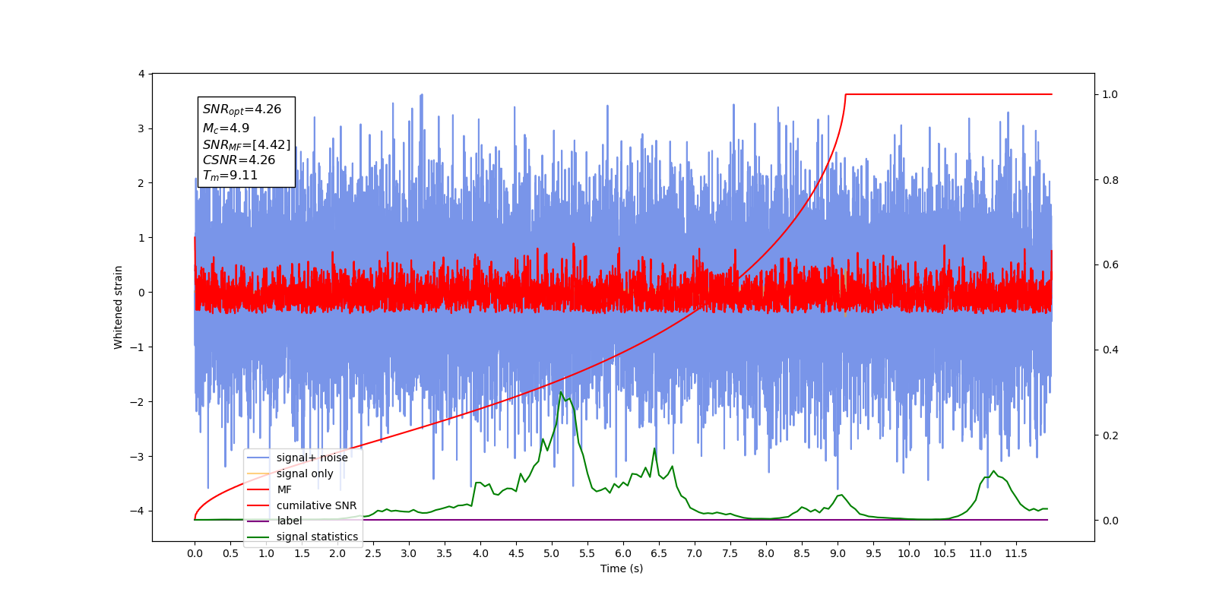Click the green signal statistics peak near 11.2 s

(993, 471)
